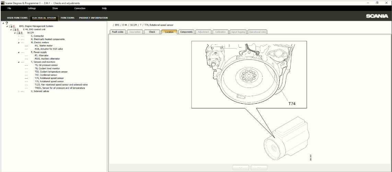Click the previous image << button
The height and width of the screenshot is (172, 392).
(x=241, y=168)
